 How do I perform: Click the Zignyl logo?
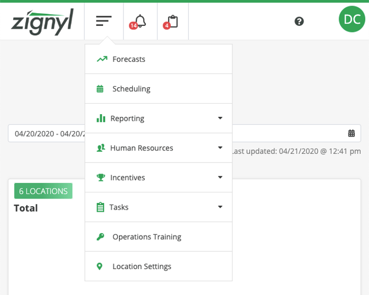pos(42,21)
